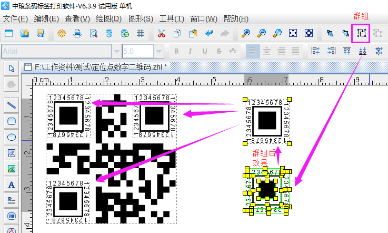
Task: Toggle Bold text formatting
Action: 176,51
